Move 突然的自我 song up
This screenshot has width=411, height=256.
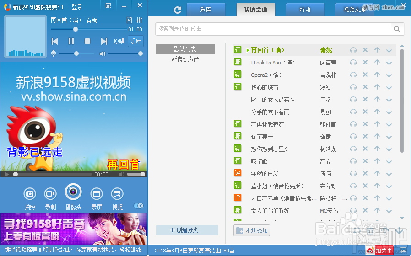click(x=377, y=174)
